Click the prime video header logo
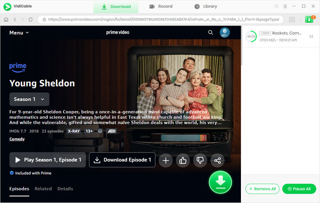The height and width of the screenshot is (203, 320). 117,32
